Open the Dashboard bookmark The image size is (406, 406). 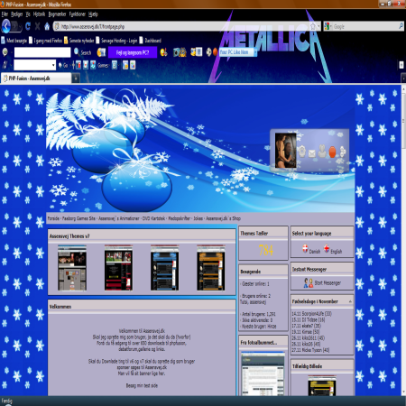150,41
